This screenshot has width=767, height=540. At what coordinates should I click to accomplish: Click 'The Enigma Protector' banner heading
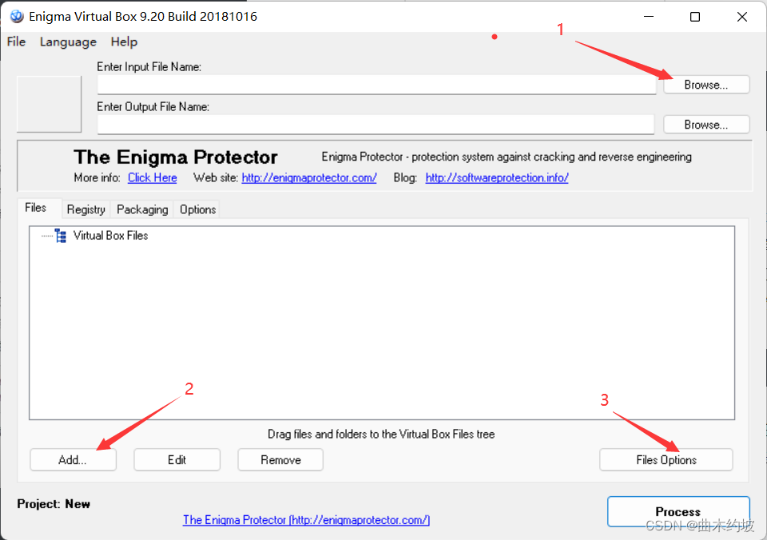click(x=176, y=157)
